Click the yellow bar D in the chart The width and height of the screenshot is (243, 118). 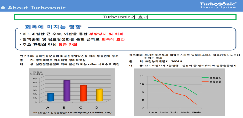99,95
